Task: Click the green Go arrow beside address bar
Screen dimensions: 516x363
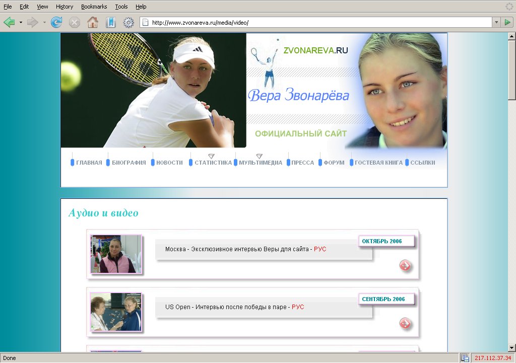Action: [x=507, y=22]
